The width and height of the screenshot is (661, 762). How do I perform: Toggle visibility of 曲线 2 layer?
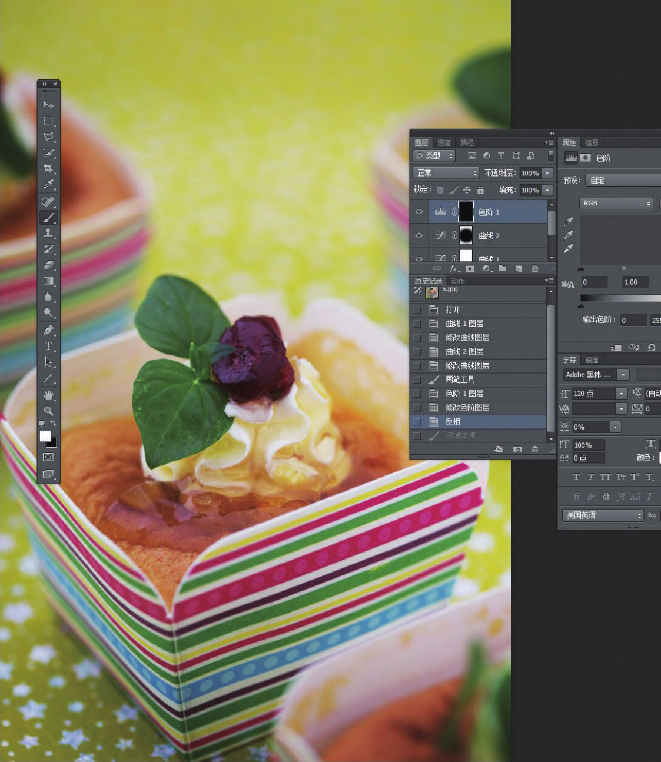pos(419,235)
